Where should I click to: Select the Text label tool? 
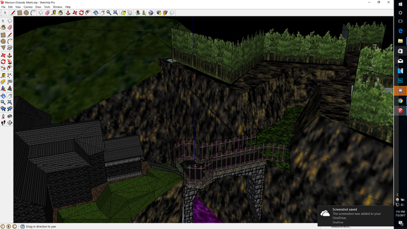pyautogui.click(x=10, y=82)
